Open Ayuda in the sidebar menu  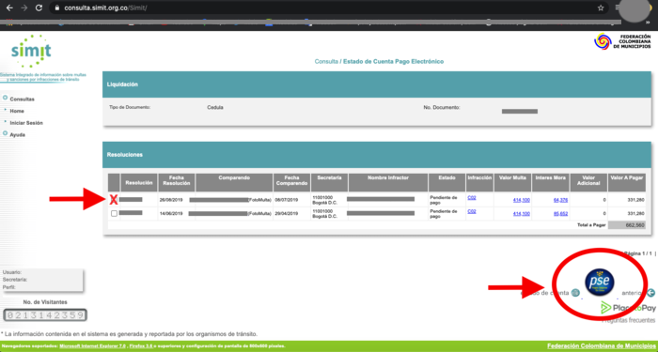17,135
